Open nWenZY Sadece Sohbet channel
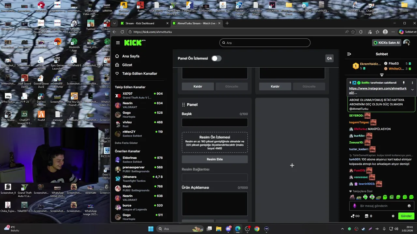 click(139, 134)
